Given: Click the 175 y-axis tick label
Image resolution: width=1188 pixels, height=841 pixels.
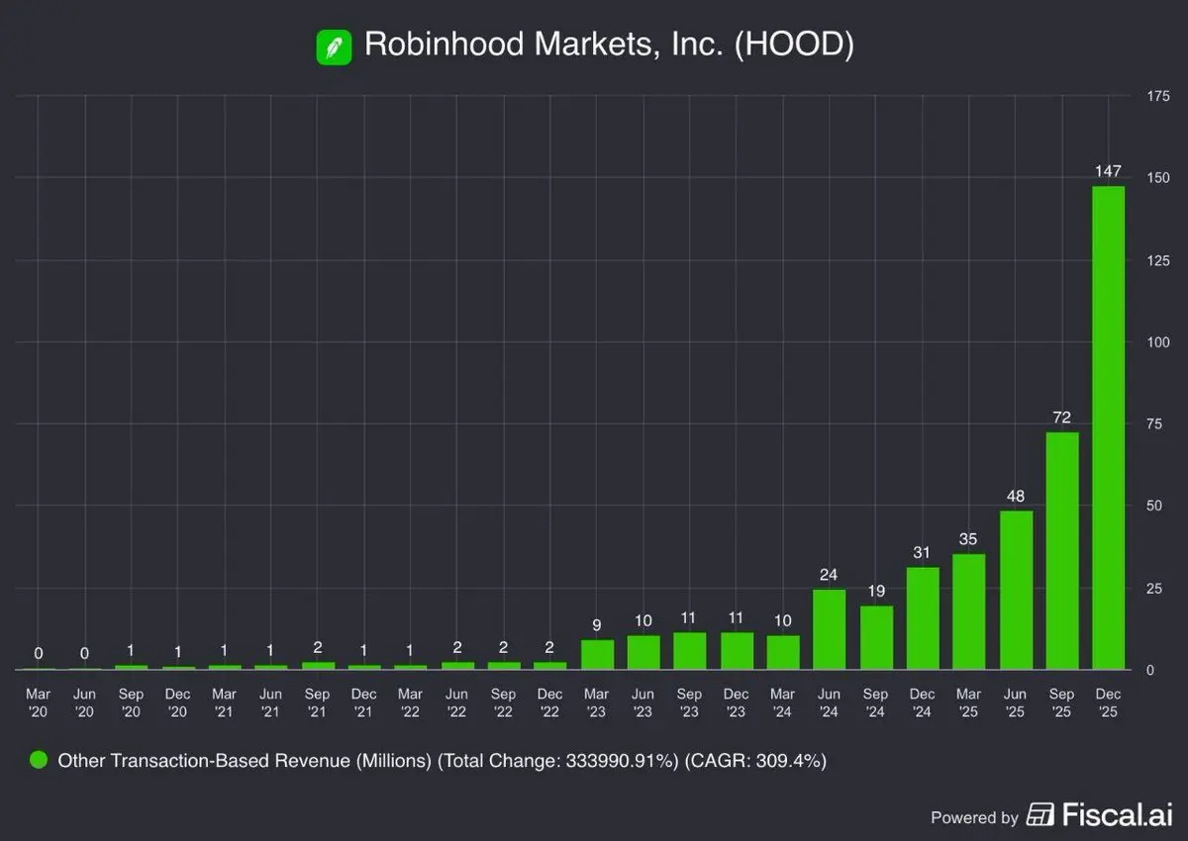Looking at the screenshot, I should 1159,95.
